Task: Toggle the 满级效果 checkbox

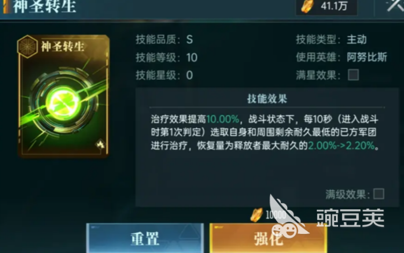Action: (378, 194)
